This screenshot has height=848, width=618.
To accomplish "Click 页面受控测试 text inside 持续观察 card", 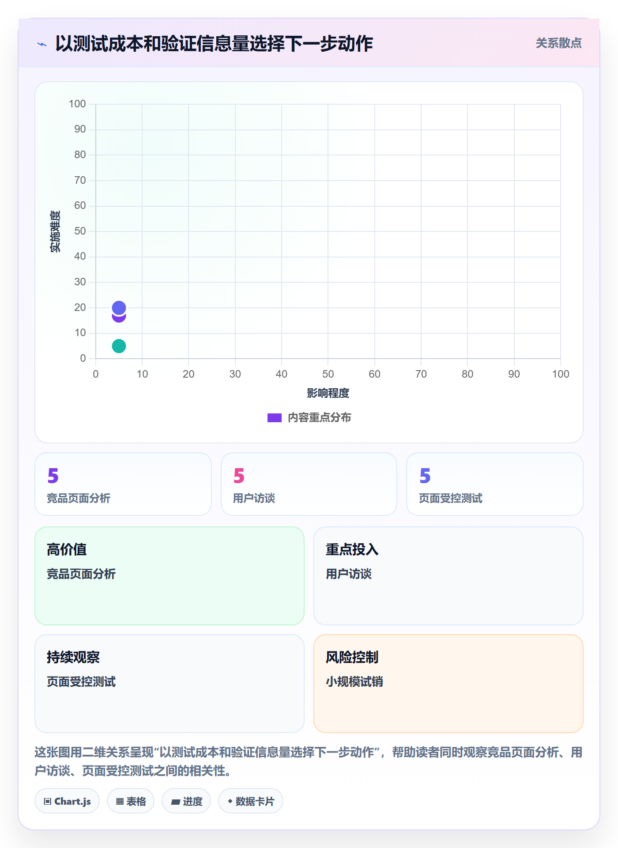I will tap(81, 681).
